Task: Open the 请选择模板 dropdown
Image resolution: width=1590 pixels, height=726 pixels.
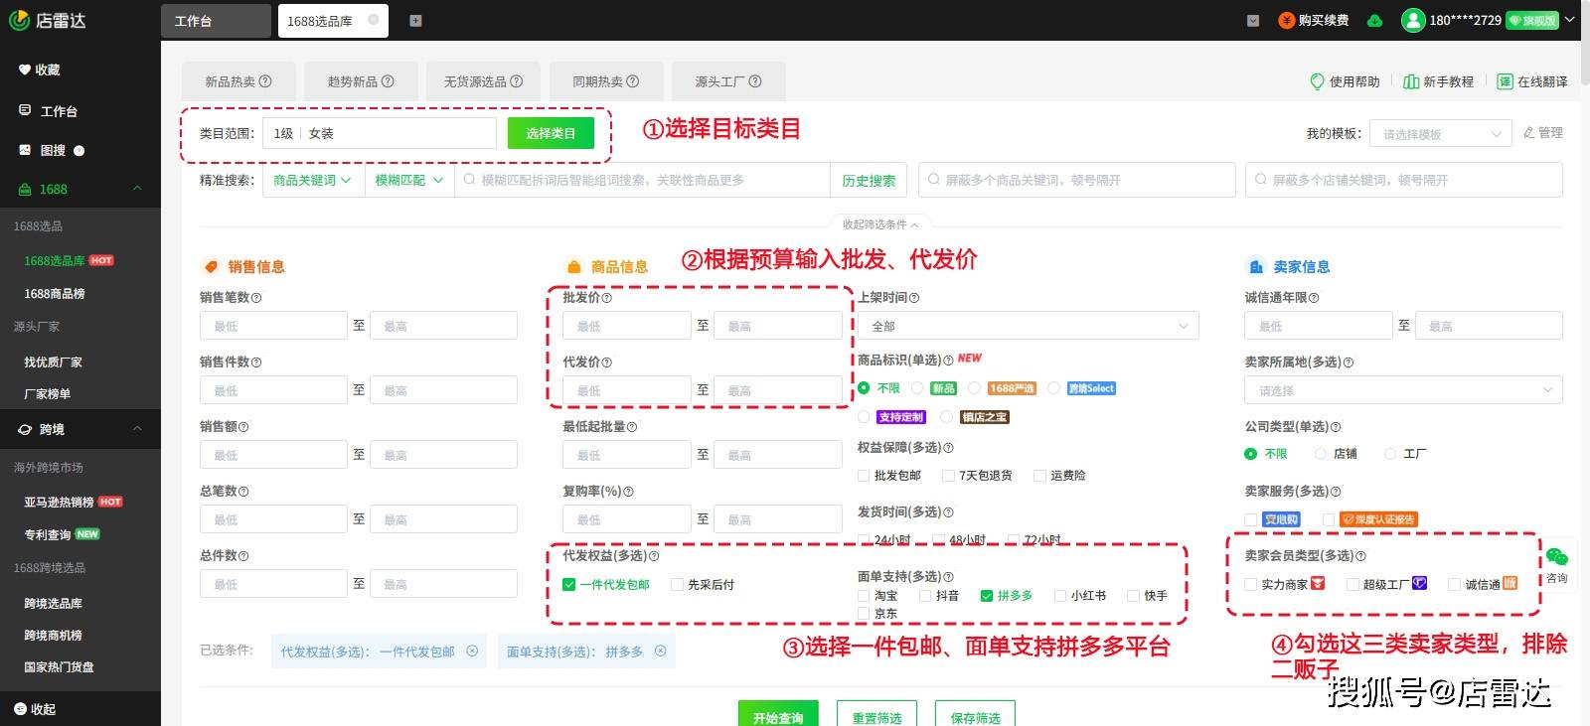Action: pyautogui.click(x=1441, y=134)
